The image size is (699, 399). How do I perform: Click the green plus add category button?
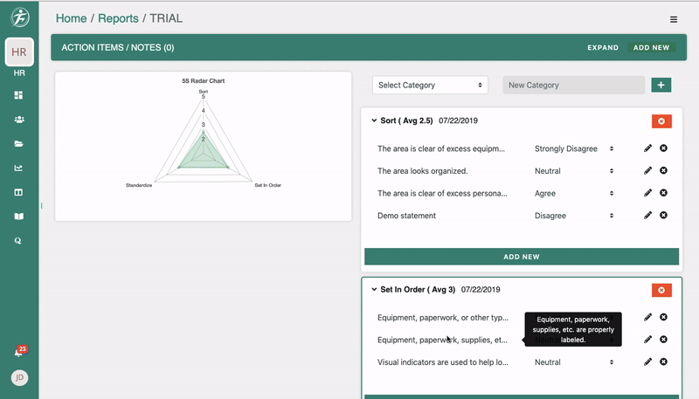(x=661, y=85)
